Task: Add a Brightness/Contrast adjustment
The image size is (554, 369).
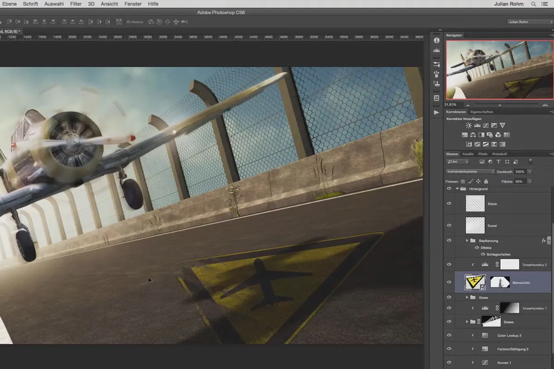Action: (469, 125)
